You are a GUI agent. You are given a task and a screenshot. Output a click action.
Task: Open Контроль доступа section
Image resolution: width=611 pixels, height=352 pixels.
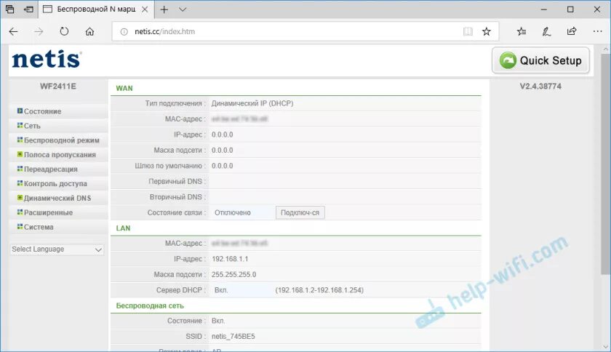pos(55,183)
